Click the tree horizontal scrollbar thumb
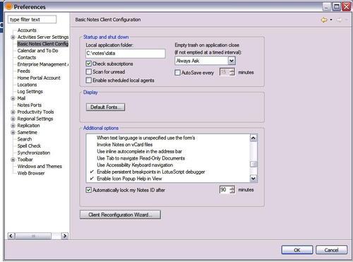 [x=33, y=236]
